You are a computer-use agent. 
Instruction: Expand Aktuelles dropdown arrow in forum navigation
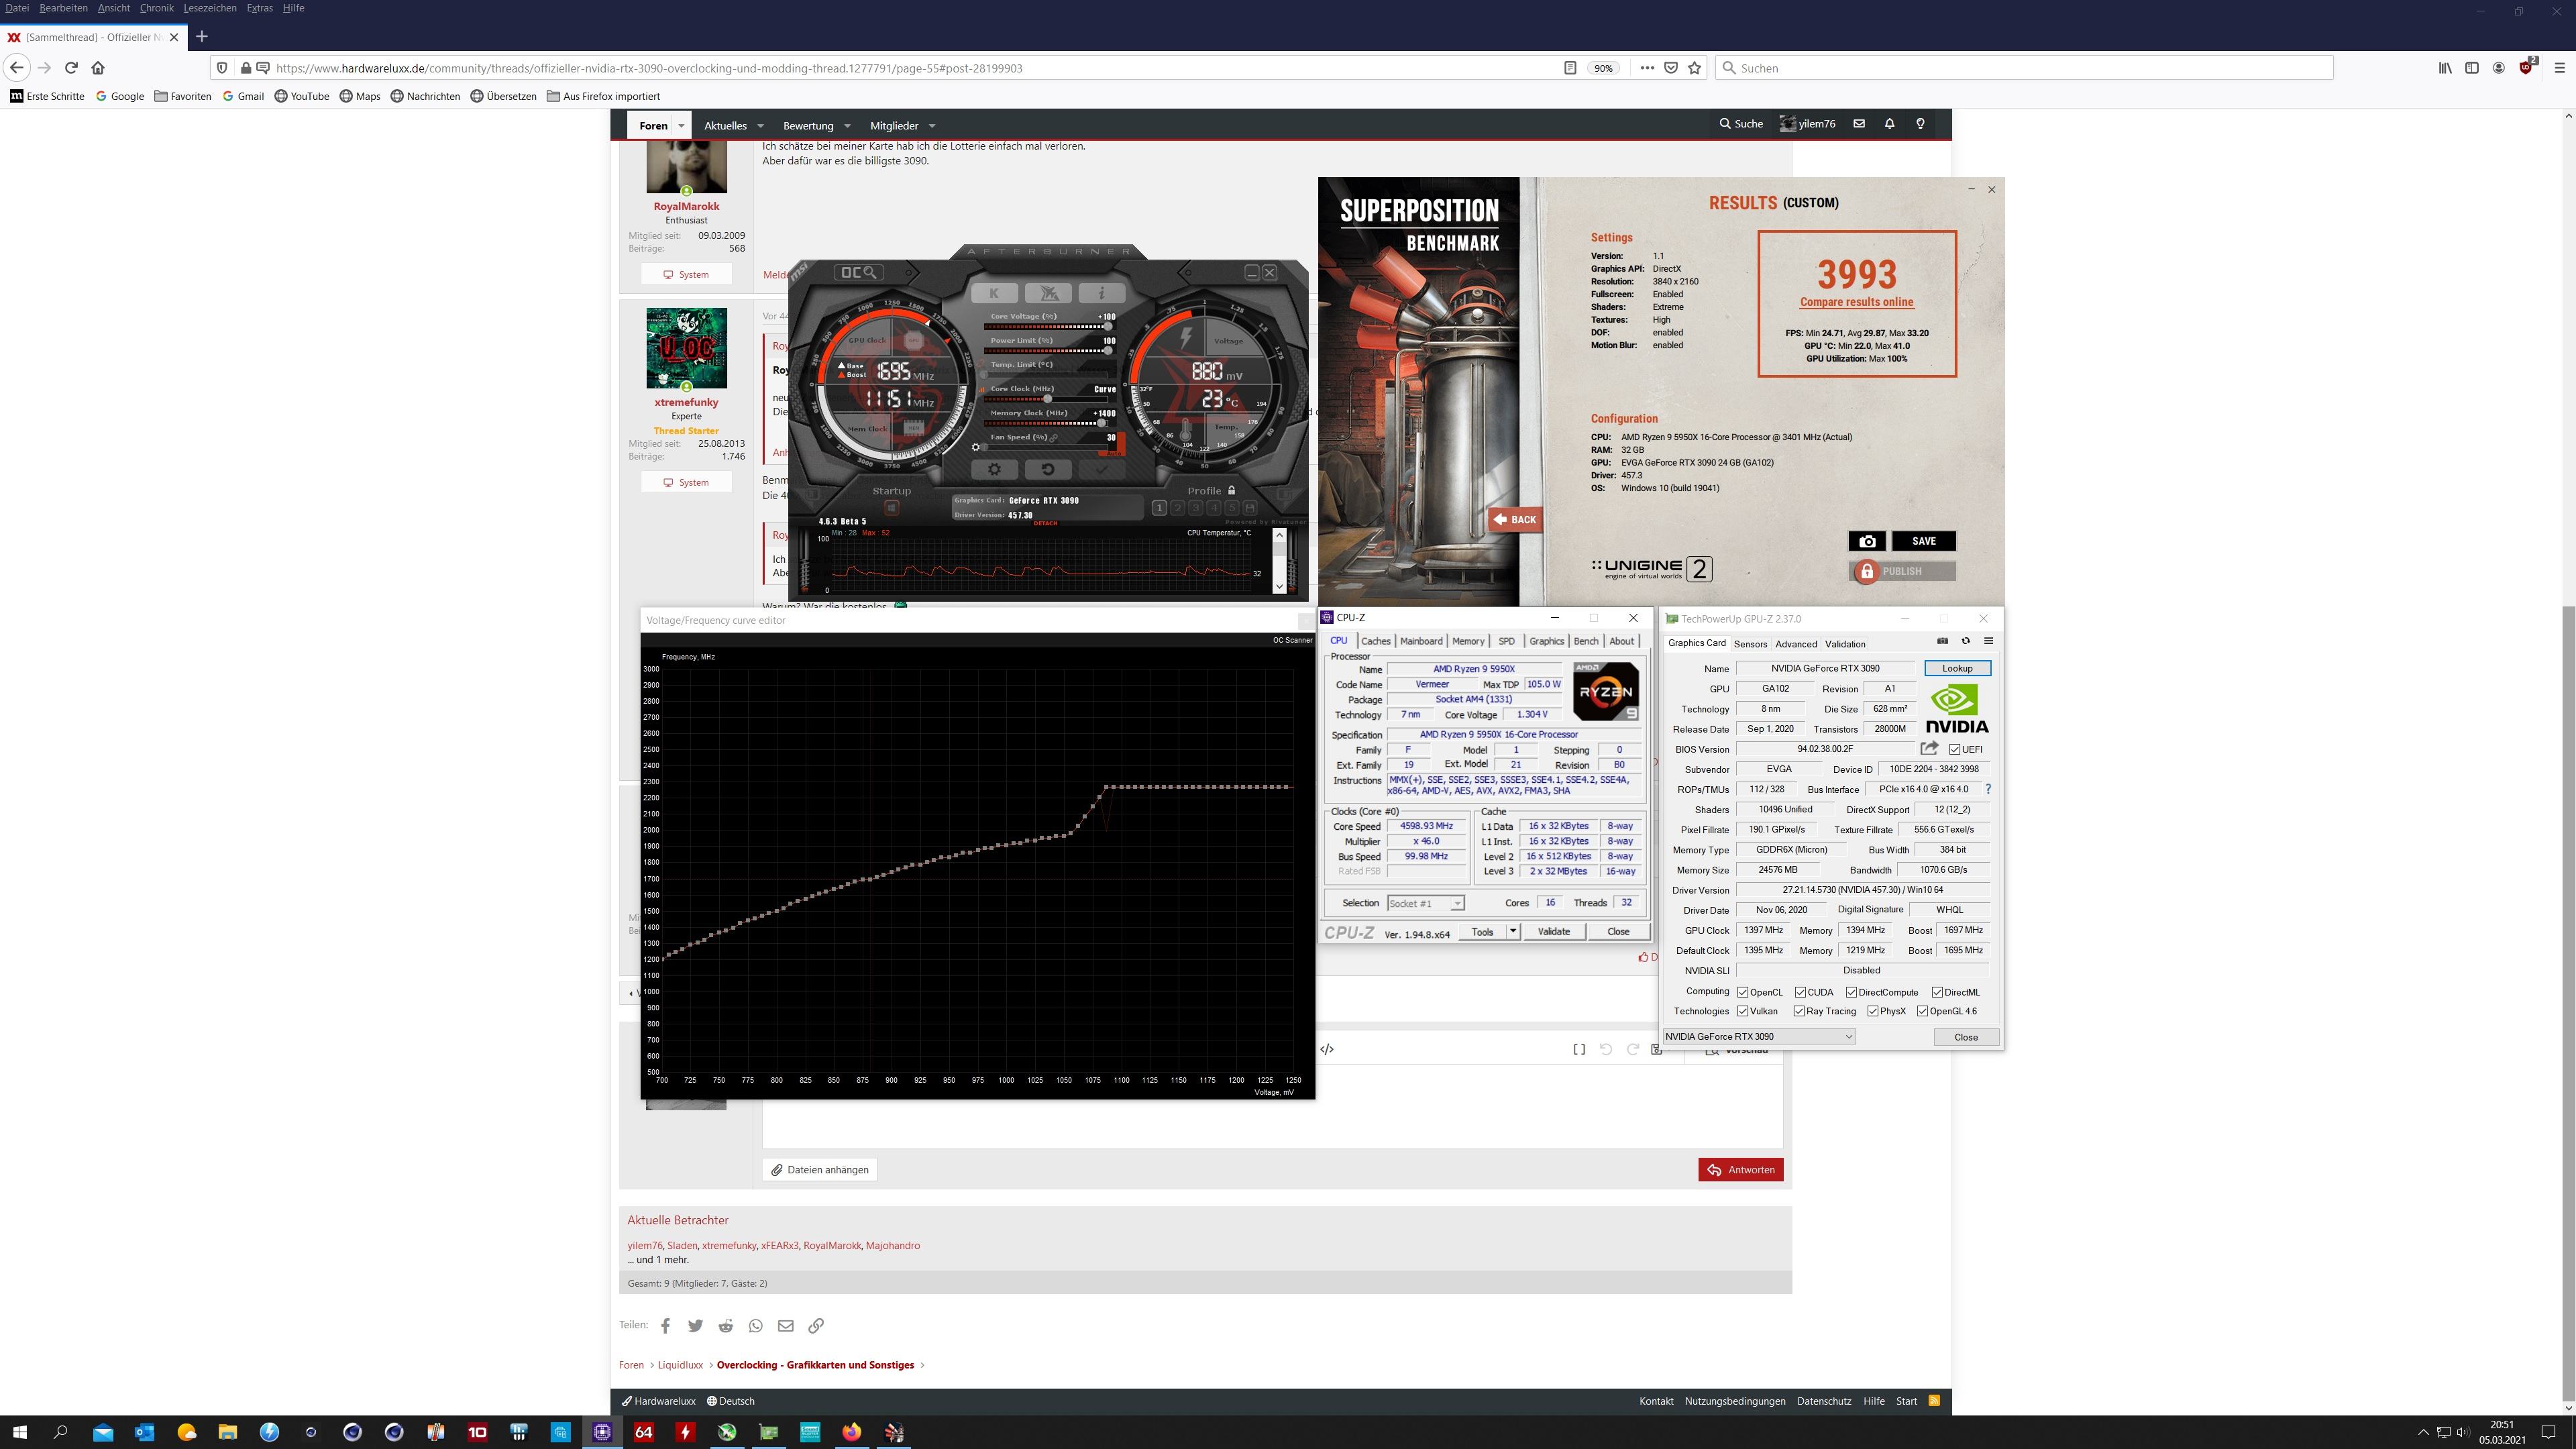(x=760, y=126)
